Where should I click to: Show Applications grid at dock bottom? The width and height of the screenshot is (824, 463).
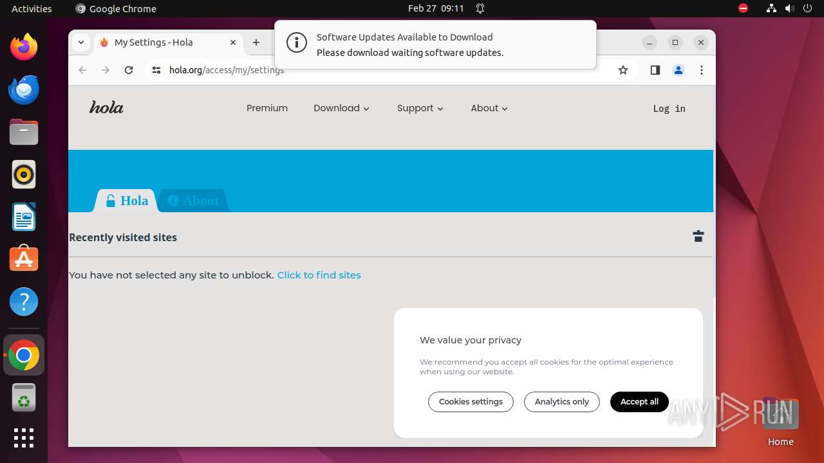pyautogui.click(x=24, y=438)
